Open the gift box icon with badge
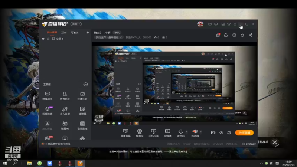 [218, 35]
